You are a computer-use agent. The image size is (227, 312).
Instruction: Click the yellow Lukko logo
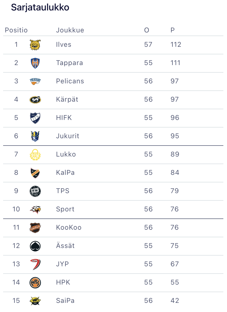(35, 155)
